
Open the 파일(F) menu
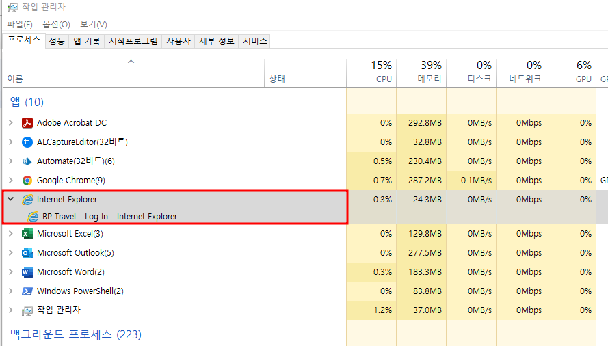coord(20,24)
